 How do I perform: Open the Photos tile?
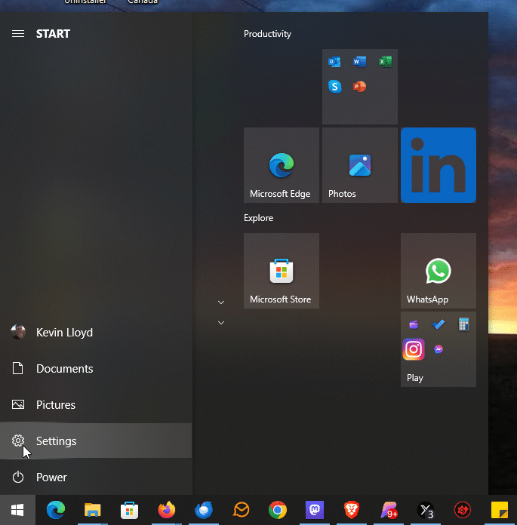click(x=360, y=165)
